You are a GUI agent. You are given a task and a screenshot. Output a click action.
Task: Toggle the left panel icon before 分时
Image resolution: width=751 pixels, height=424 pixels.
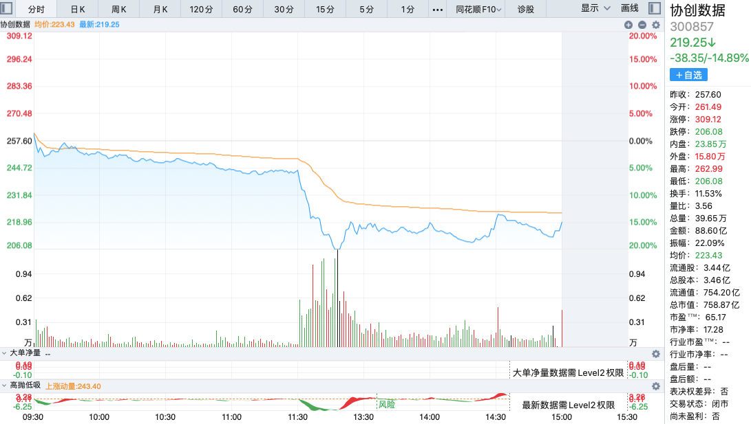click(6, 8)
